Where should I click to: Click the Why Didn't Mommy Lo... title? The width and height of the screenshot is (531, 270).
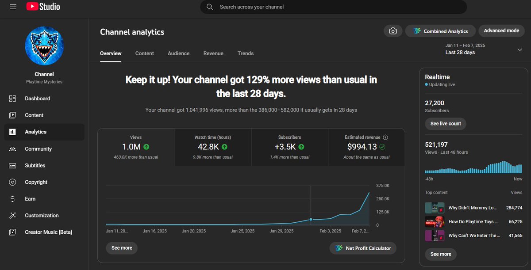(473, 208)
